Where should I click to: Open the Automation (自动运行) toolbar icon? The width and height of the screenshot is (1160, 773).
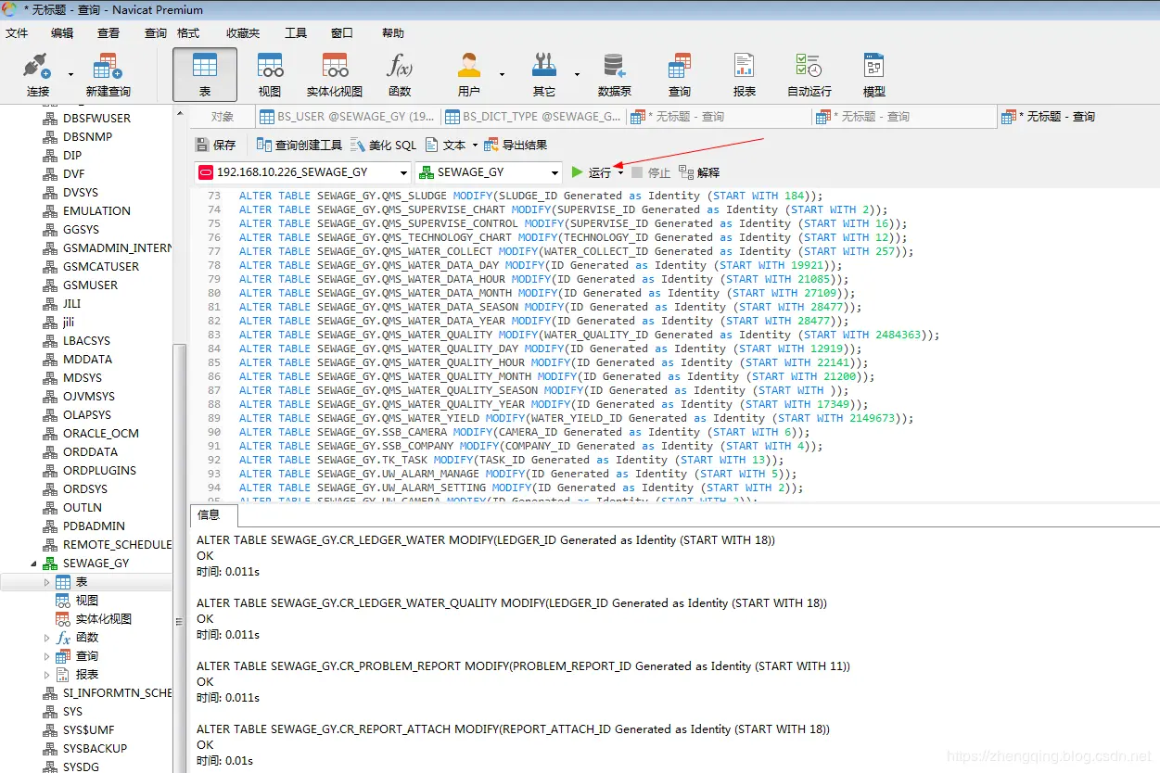pyautogui.click(x=809, y=74)
